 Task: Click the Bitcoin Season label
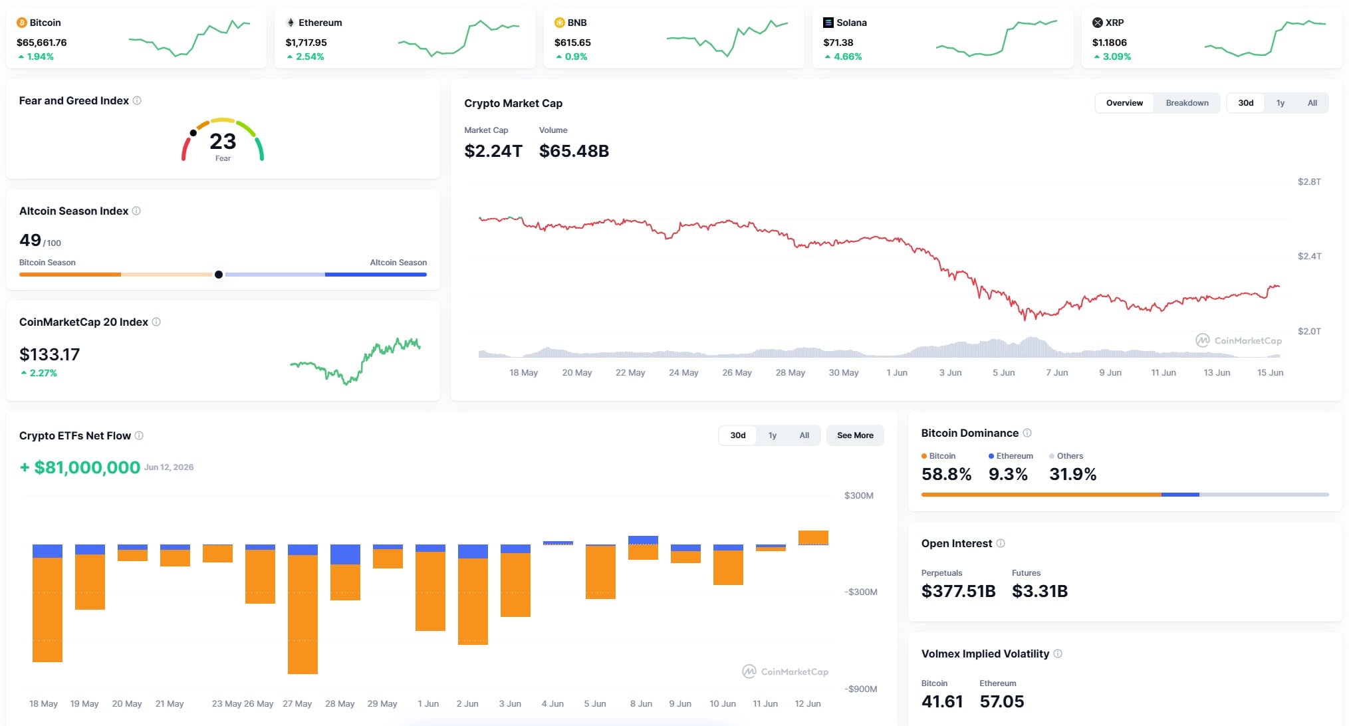click(x=47, y=263)
